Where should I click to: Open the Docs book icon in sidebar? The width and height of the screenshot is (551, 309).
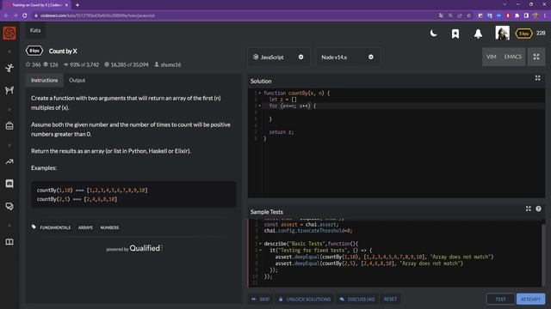point(9,242)
